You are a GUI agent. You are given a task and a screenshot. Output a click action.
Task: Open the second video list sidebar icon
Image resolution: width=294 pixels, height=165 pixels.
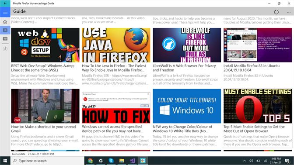point(5,39)
